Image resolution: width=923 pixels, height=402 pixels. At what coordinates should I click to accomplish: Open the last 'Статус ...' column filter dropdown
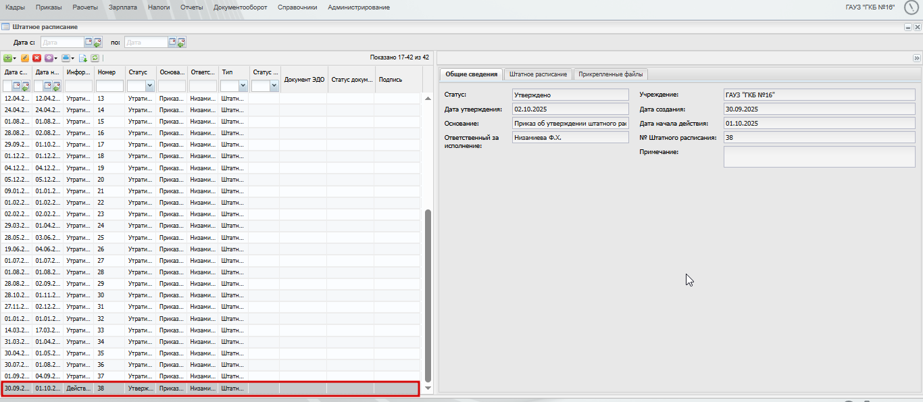274,86
